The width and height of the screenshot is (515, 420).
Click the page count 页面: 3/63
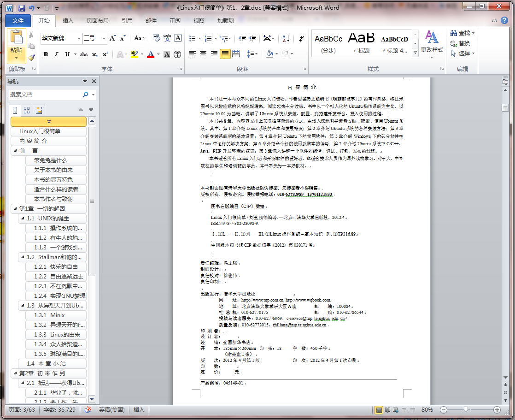click(22, 410)
